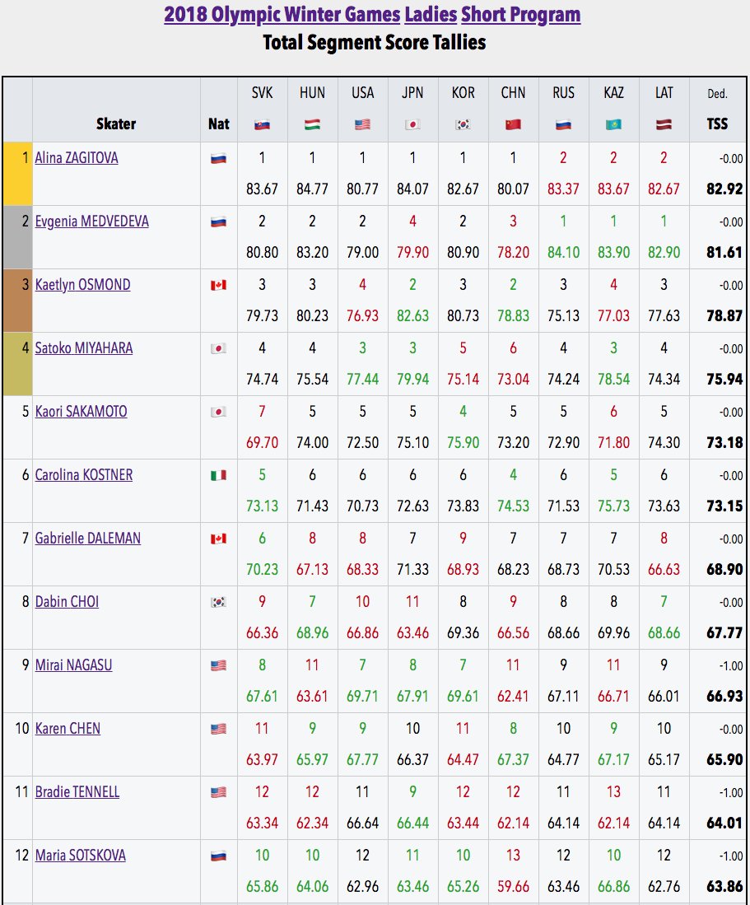Screen dimensions: 750x905
Task: Select Kaetlyn OSMOND's name link
Action: coord(82,285)
